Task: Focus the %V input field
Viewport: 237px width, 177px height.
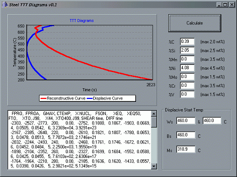Action: [x=187, y=94]
